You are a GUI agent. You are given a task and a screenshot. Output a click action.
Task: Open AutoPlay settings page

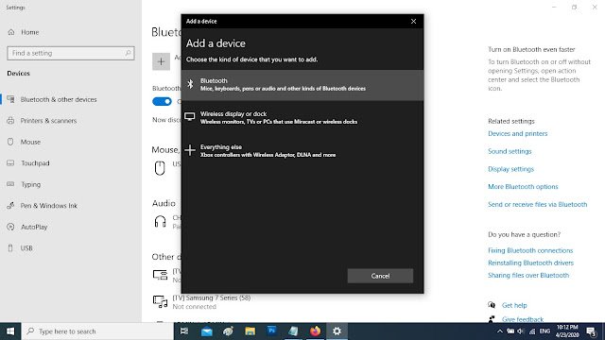[34, 227]
